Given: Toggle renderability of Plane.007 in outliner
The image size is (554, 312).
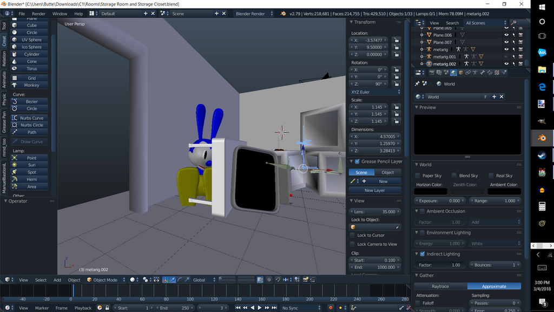Looking at the screenshot, I should click(521, 42).
